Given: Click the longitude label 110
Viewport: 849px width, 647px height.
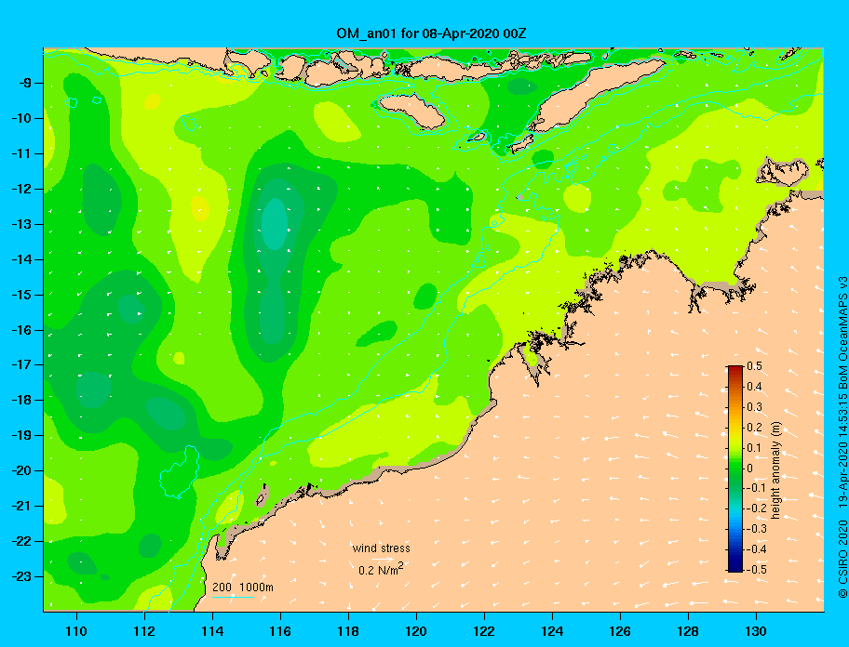Looking at the screenshot, I should click(x=76, y=631).
